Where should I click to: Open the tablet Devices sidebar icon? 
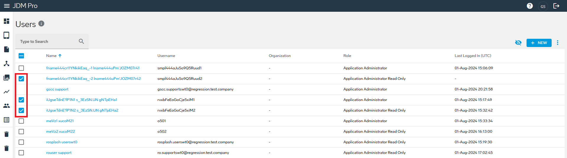click(6, 35)
